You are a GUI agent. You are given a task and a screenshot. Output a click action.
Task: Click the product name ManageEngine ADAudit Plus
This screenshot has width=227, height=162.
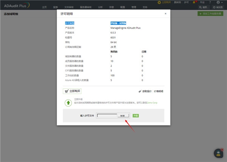(125, 28)
